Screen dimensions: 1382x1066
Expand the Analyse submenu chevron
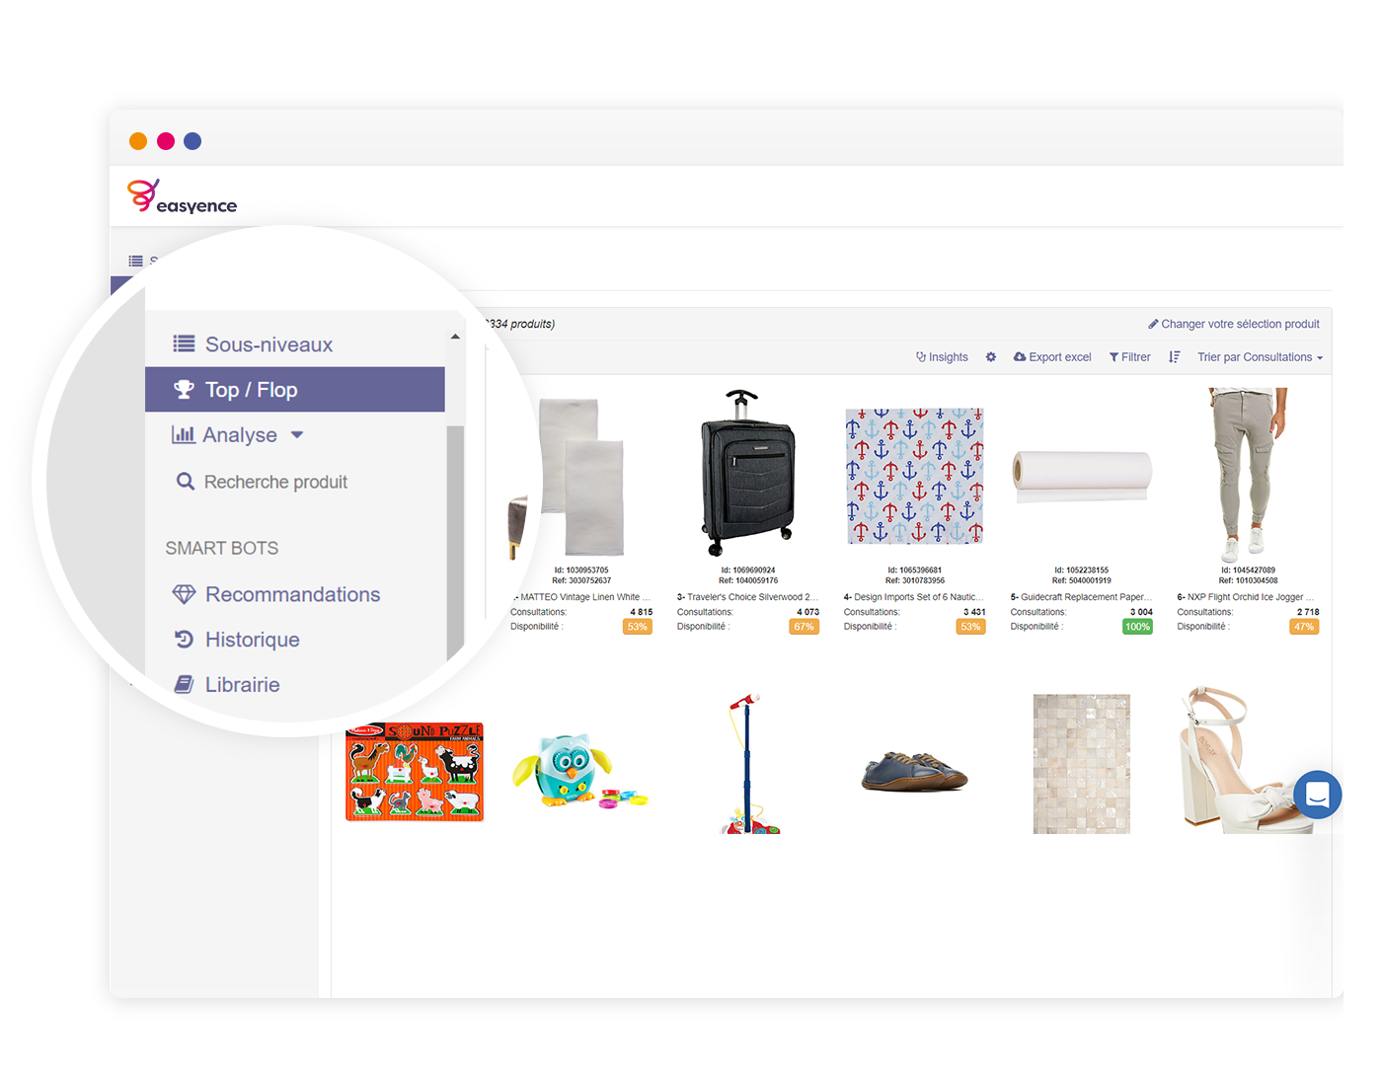(x=297, y=434)
